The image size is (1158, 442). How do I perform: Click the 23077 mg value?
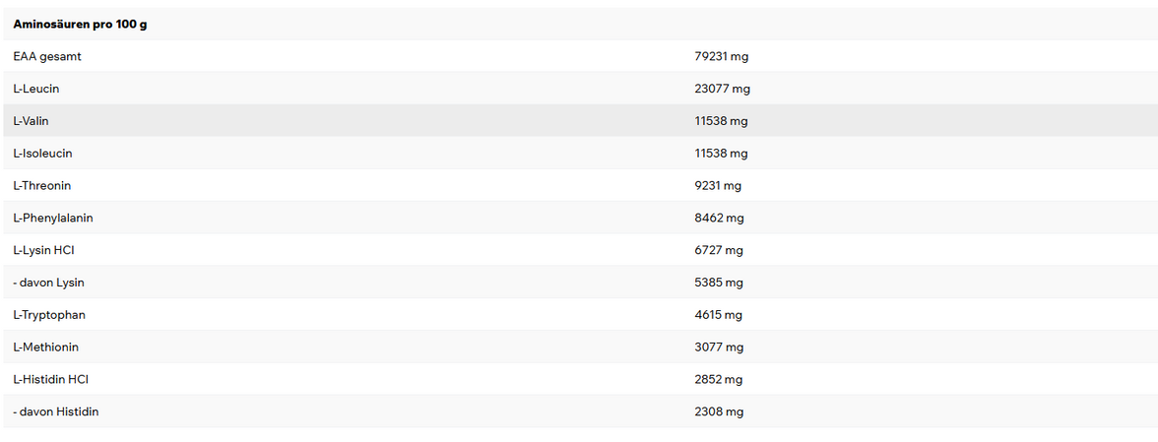tap(722, 89)
